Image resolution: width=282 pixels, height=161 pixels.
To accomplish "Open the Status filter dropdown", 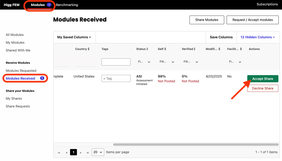I will 144,62.
